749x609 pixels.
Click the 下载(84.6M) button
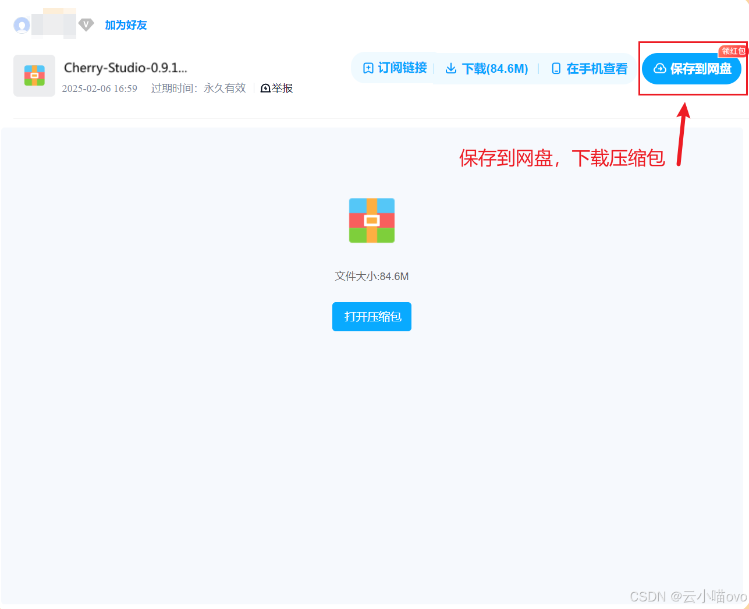[x=487, y=69]
